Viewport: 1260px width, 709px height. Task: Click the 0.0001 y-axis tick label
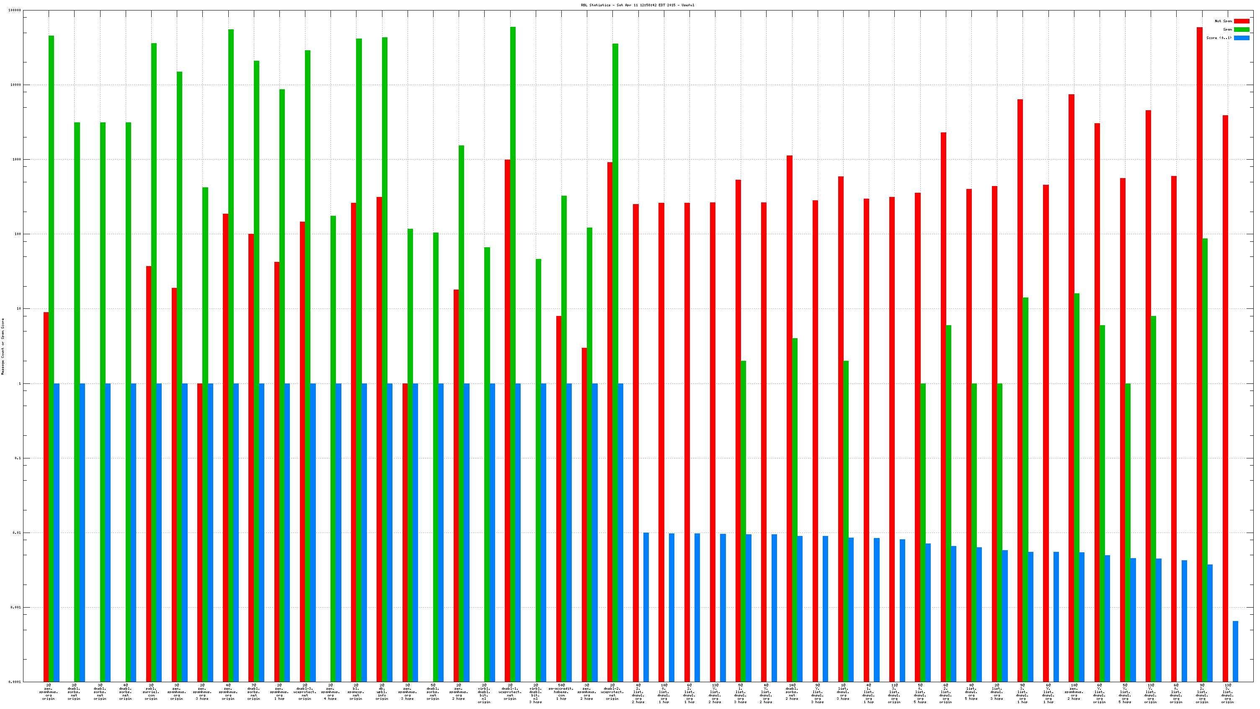[x=15, y=682]
